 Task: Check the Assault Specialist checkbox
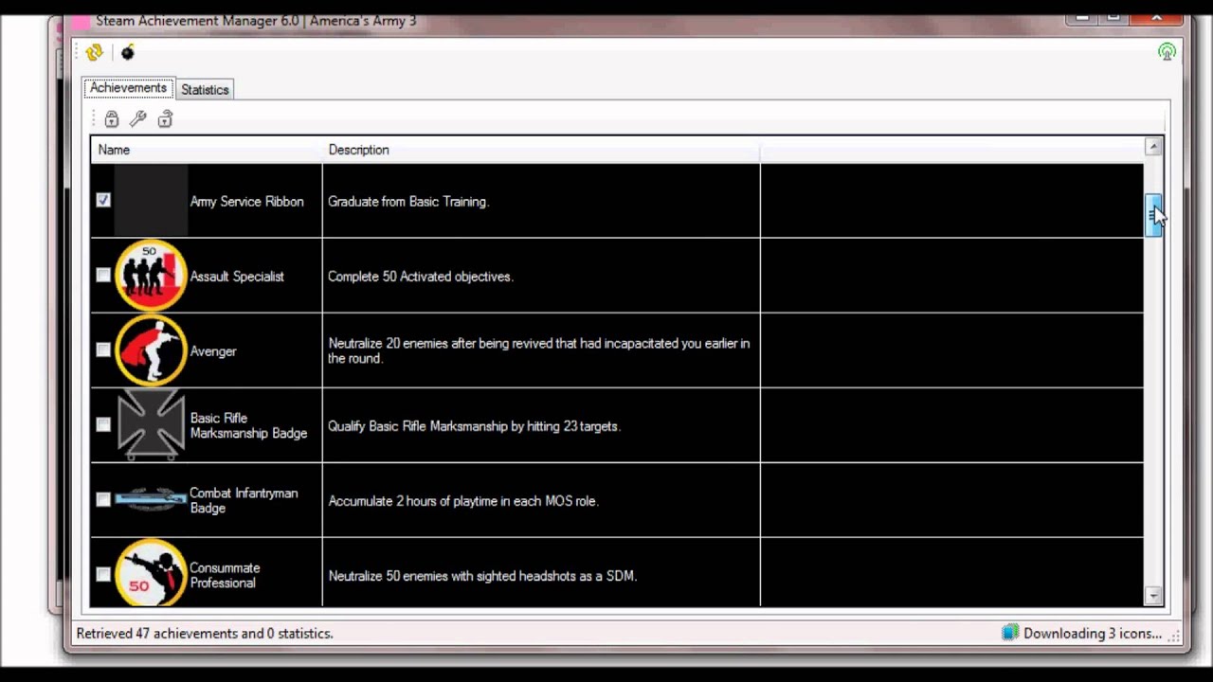(103, 276)
